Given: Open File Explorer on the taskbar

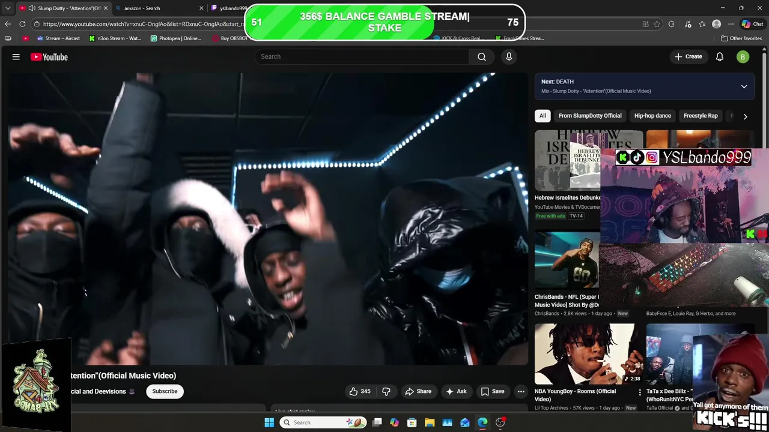Looking at the screenshot, I should point(430,422).
